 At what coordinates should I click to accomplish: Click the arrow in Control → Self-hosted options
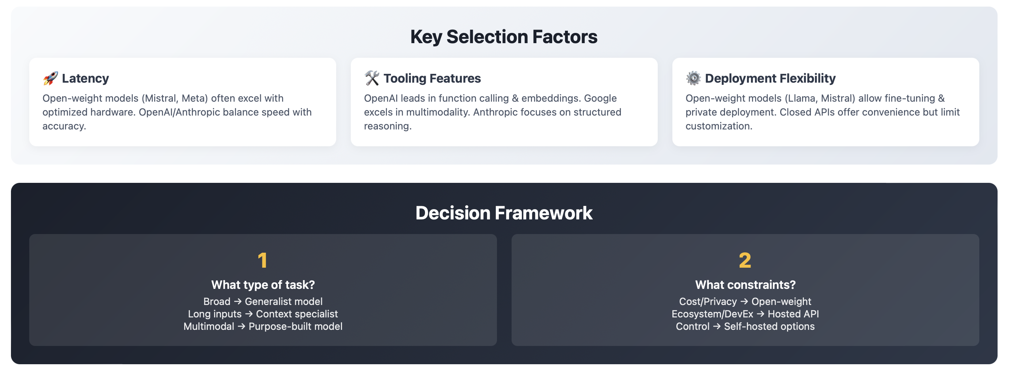pyautogui.click(x=717, y=327)
